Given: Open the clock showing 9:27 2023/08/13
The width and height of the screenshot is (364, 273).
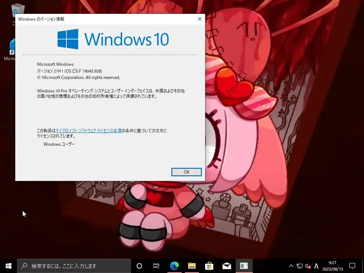Looking at the screenshot, I should 332,266.
